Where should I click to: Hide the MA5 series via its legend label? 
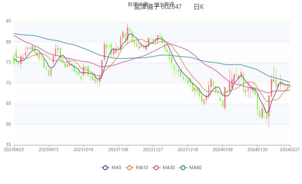coord(117,168)
